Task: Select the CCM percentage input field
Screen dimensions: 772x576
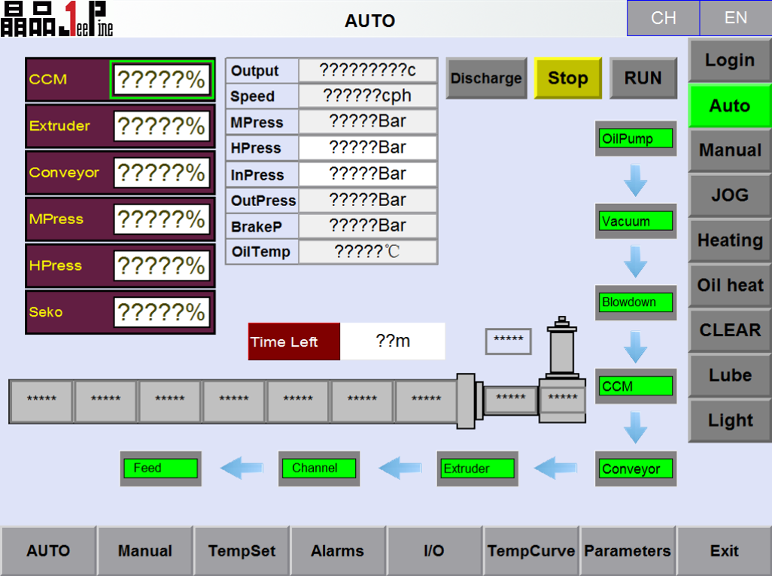Action: [x=160, y=80]
